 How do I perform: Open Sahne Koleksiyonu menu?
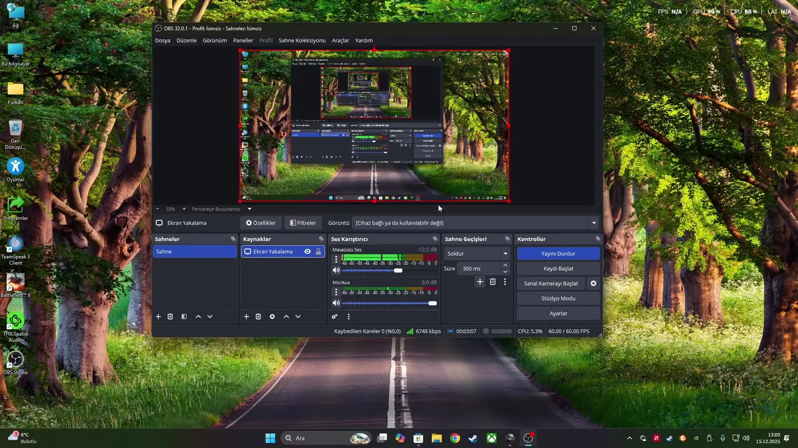click(302, 40)
